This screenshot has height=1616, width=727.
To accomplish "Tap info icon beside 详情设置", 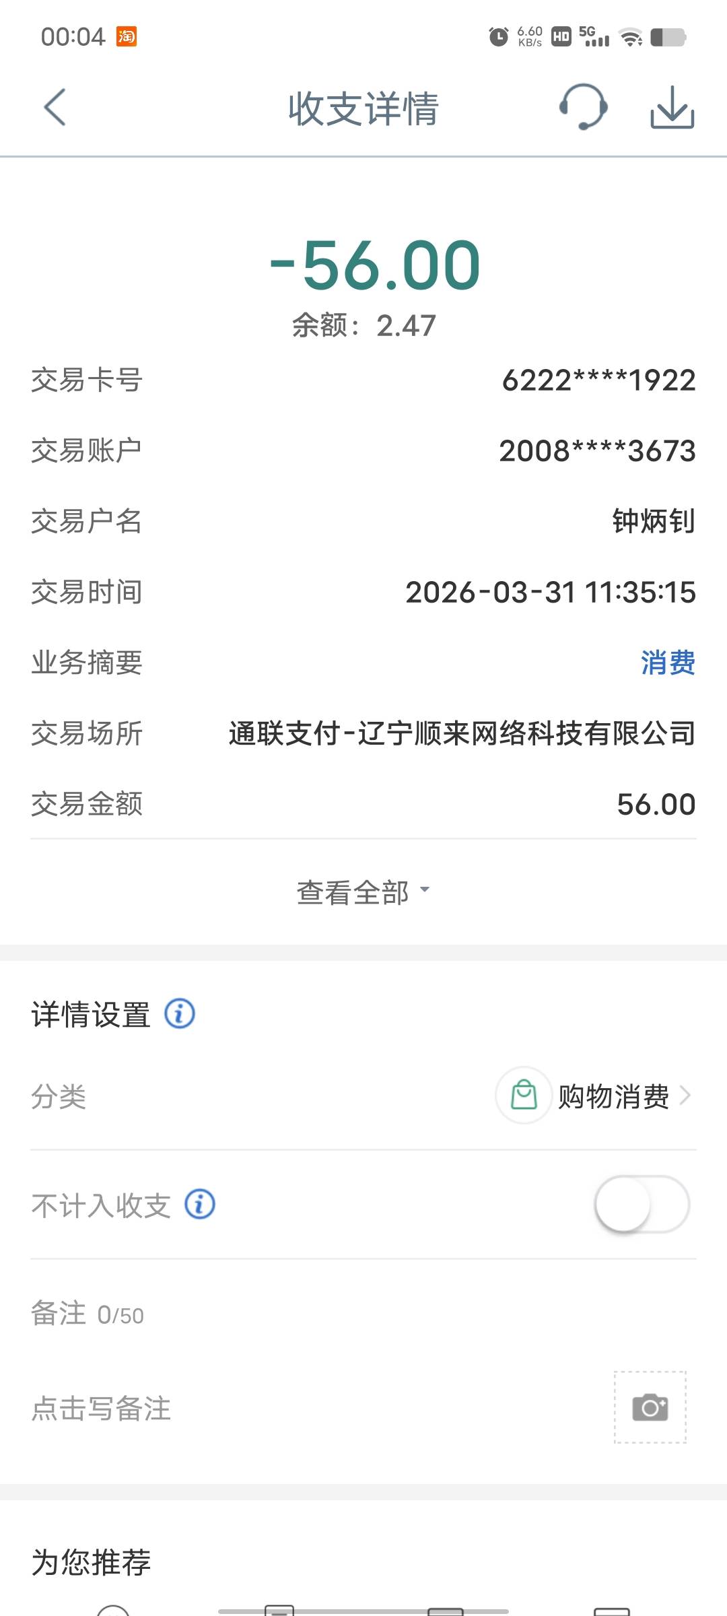I will (x=180, y=1013).
